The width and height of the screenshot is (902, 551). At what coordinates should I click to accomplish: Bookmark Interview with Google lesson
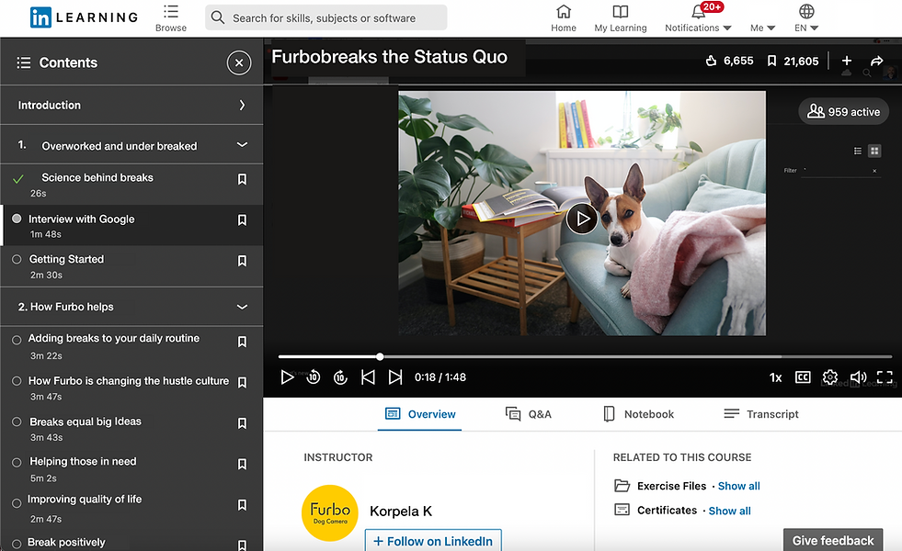pyautogui.click(x=242, y=220)
